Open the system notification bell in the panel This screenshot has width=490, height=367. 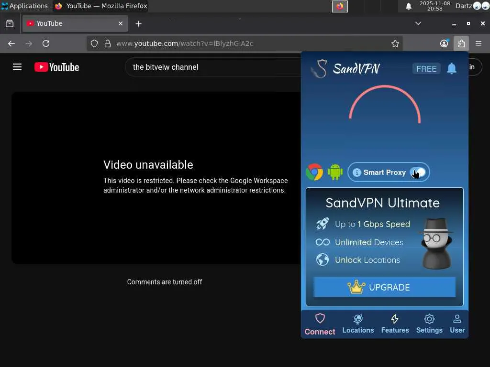409,6
